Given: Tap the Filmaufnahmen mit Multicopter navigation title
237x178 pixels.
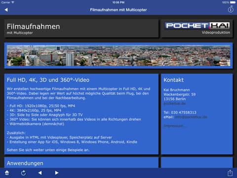Looking at the screenshot, I should tap(118, 10).
